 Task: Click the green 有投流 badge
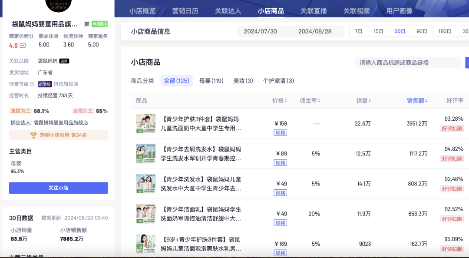(99, 24)
